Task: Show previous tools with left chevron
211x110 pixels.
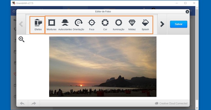Action: (x=21, y=24)
